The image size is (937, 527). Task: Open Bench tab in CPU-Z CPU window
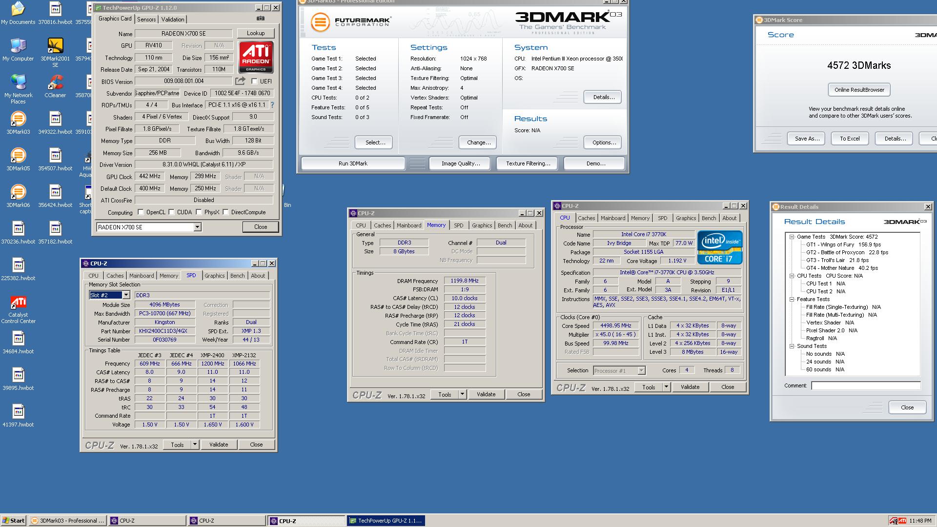click(709, 218)
